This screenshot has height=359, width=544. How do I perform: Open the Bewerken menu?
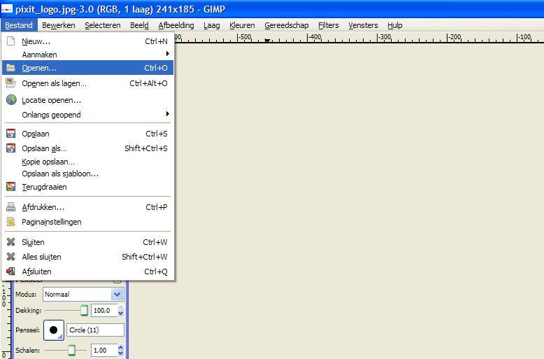[x=58, y=25]
